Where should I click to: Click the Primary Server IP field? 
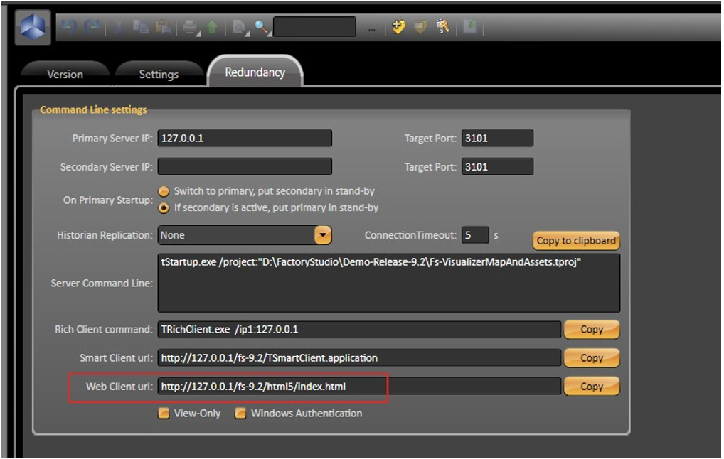pyautogui.click(x=245, y=139)
